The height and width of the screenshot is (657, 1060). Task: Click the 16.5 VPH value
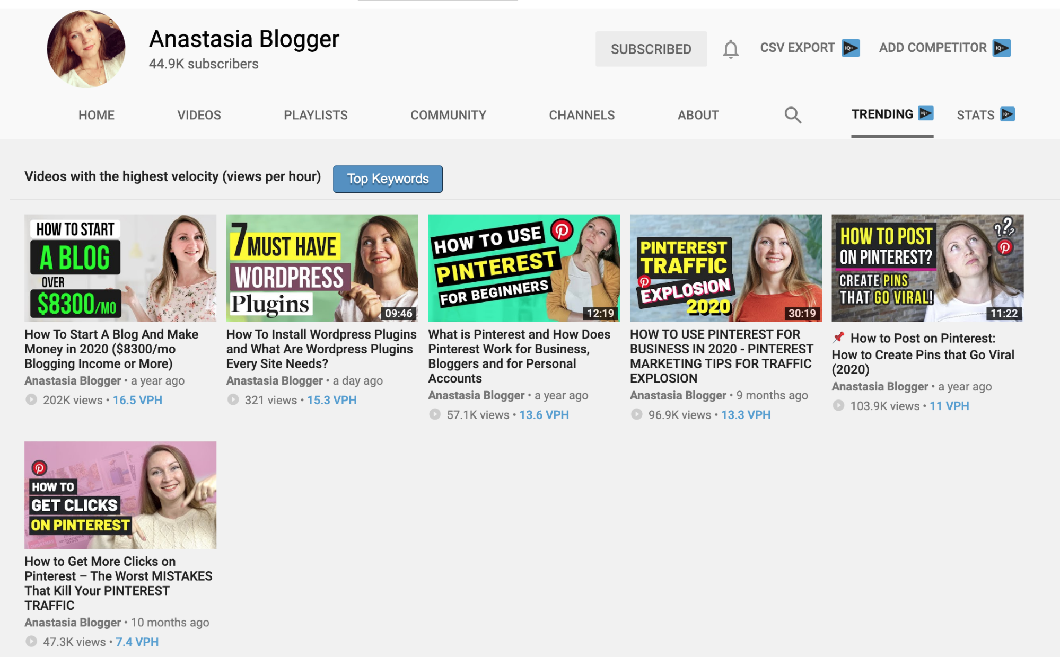(x=137, y=400)
